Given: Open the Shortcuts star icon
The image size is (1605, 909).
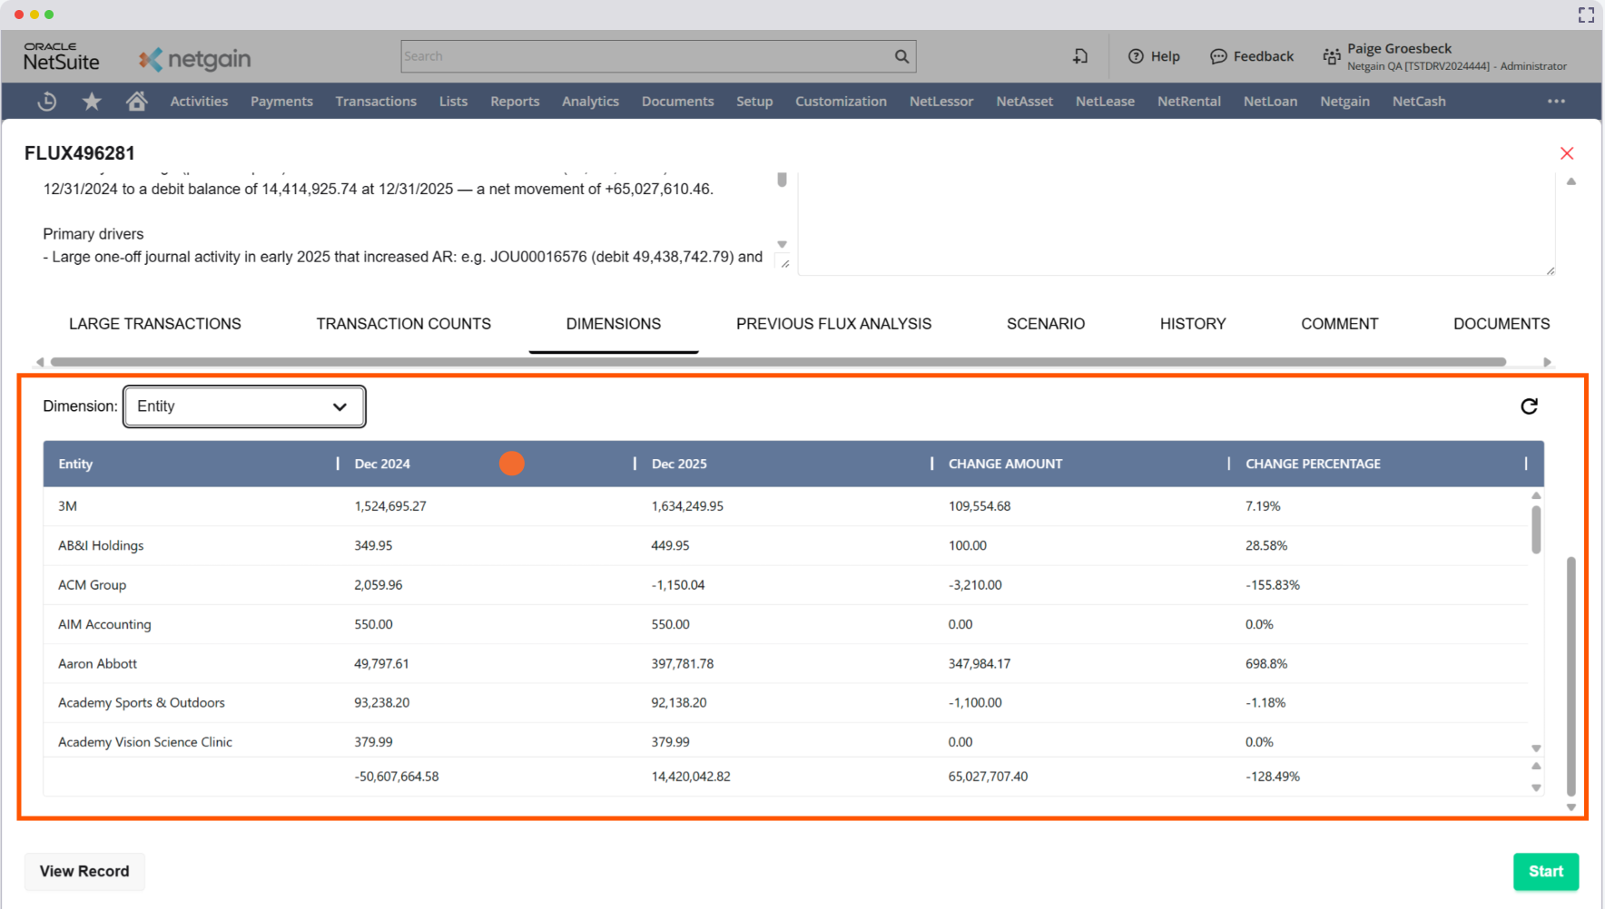Looking at the screenshot, I should click(92, 102).
